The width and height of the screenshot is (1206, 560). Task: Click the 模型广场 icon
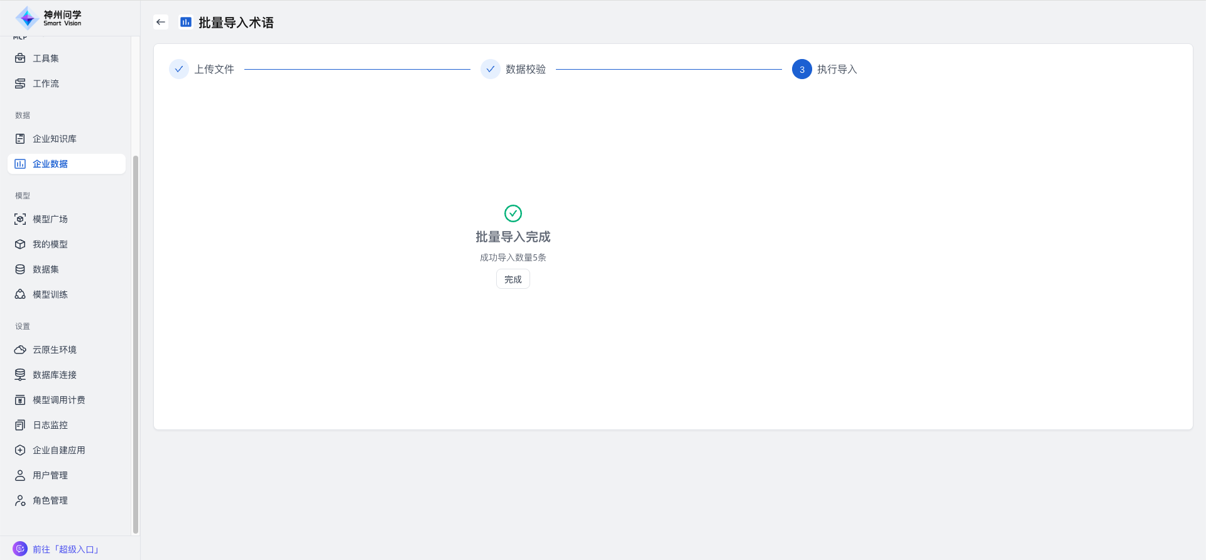20,219
